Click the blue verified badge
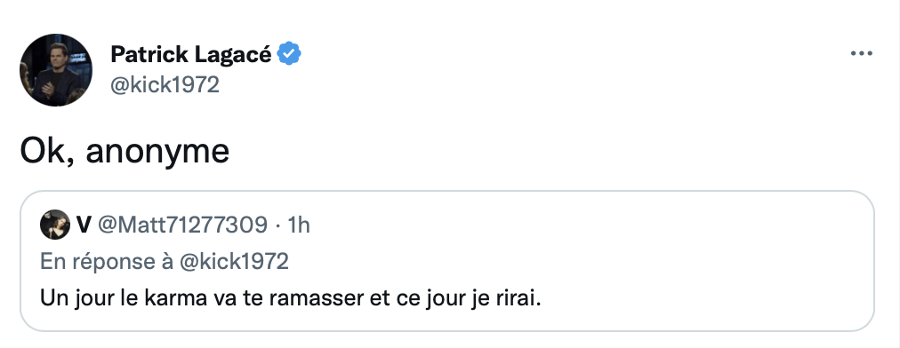This screenshot has height=348, width=900. 289,54
